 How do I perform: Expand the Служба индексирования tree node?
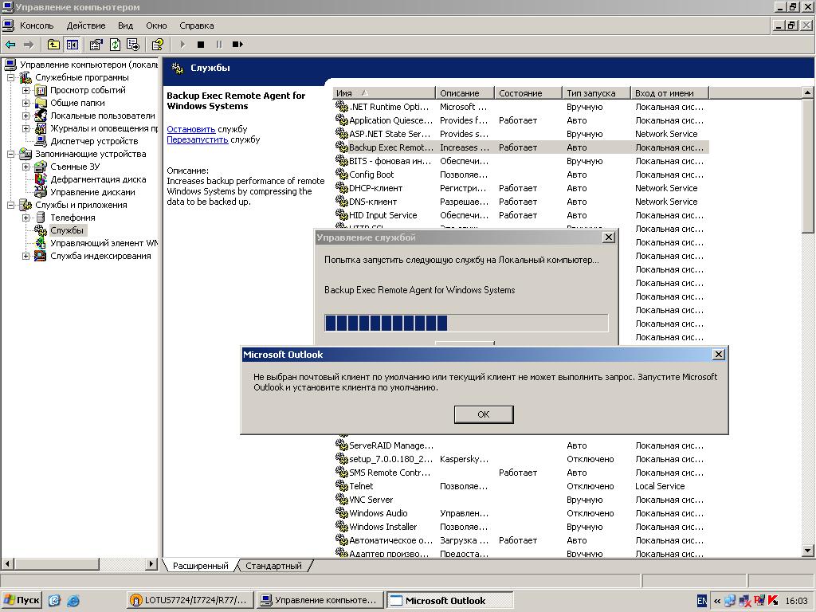pyautogui.click(x=25, y=256)
